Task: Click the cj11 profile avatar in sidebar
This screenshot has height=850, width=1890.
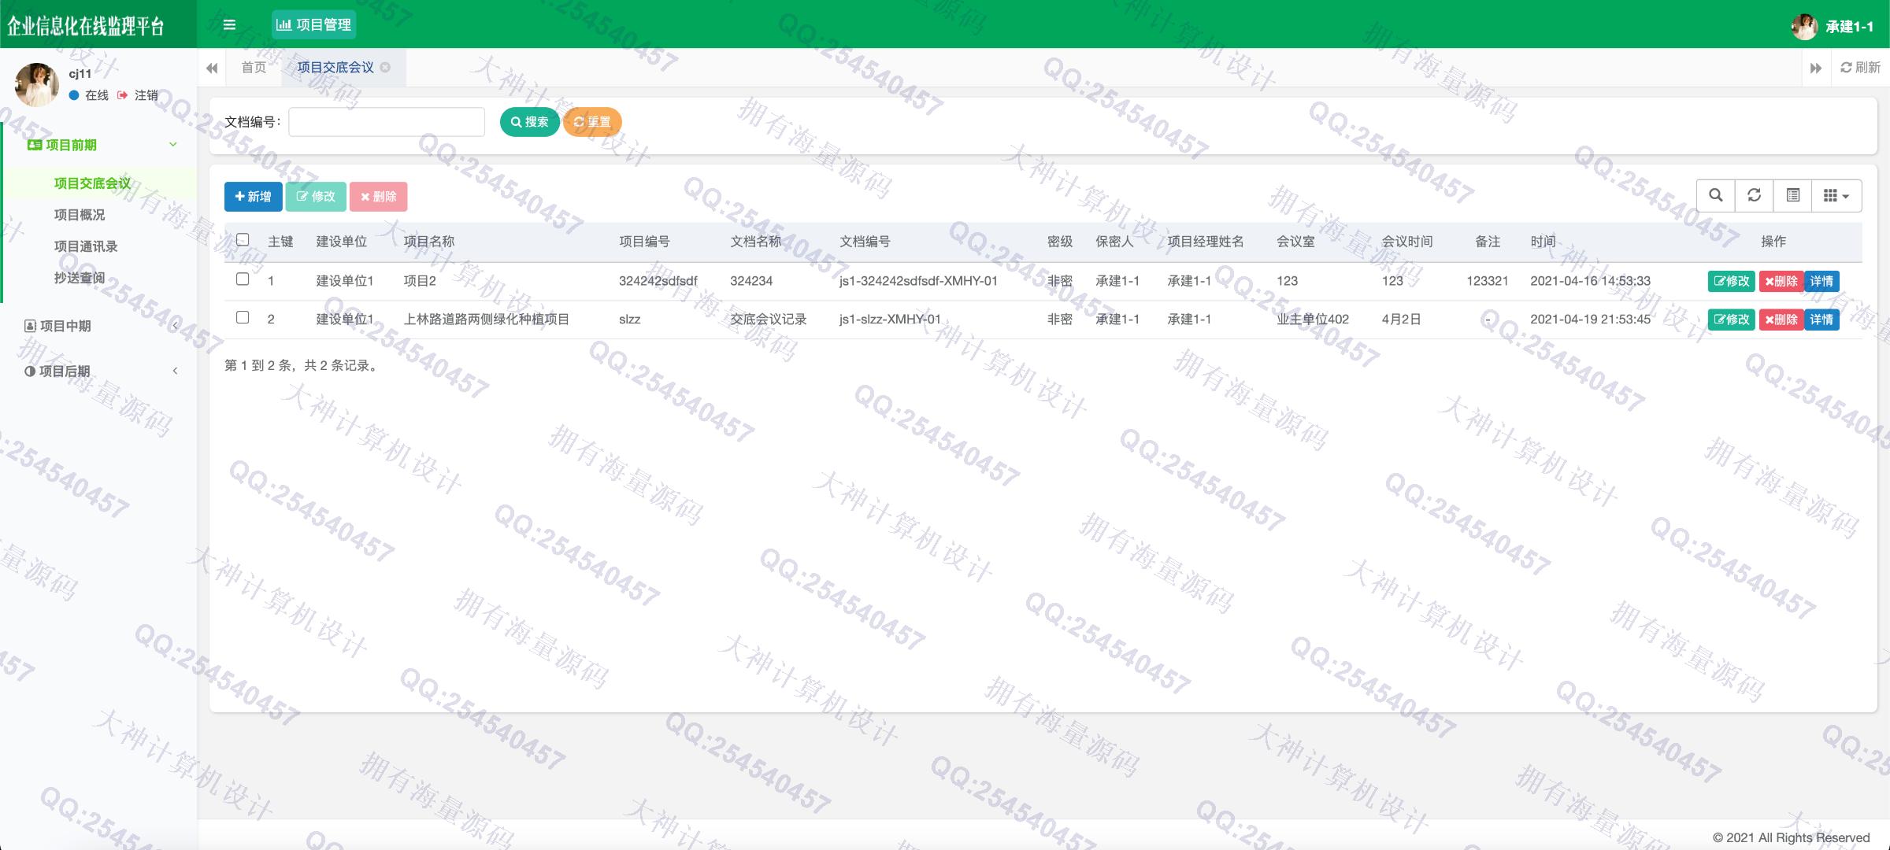Action: click(x=37, y=84)
